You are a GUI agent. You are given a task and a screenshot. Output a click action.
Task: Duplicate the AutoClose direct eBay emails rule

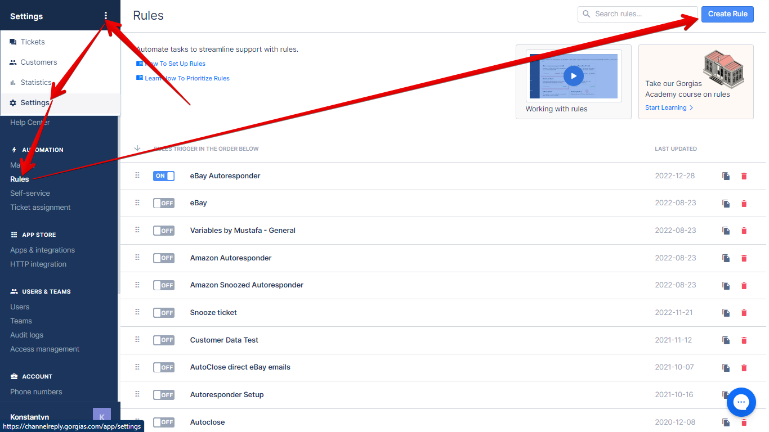(x=726, y=368)
